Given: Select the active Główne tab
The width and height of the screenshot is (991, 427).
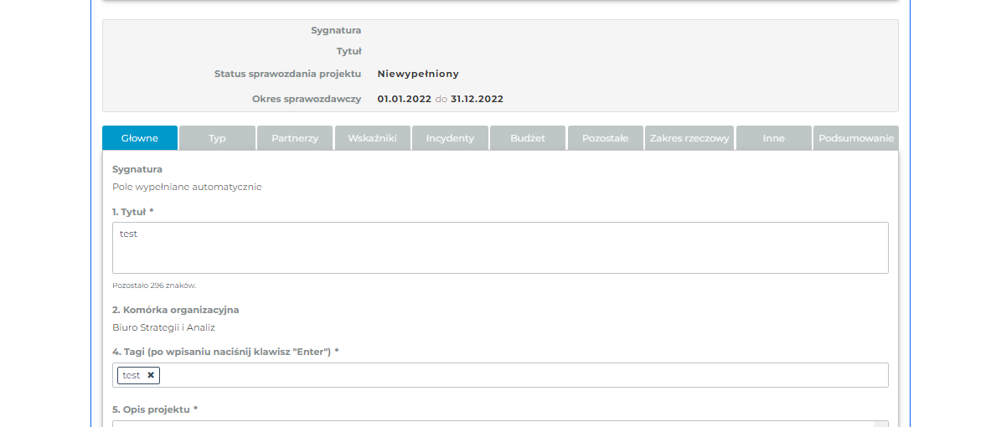Looking at the screenshot, I should click(x=140, y=138).
